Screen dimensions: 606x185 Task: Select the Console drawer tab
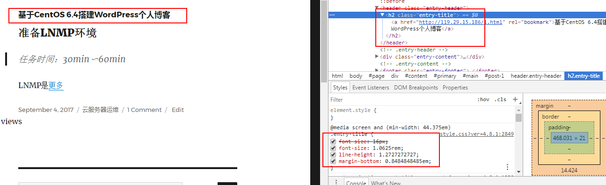[356, 183]
